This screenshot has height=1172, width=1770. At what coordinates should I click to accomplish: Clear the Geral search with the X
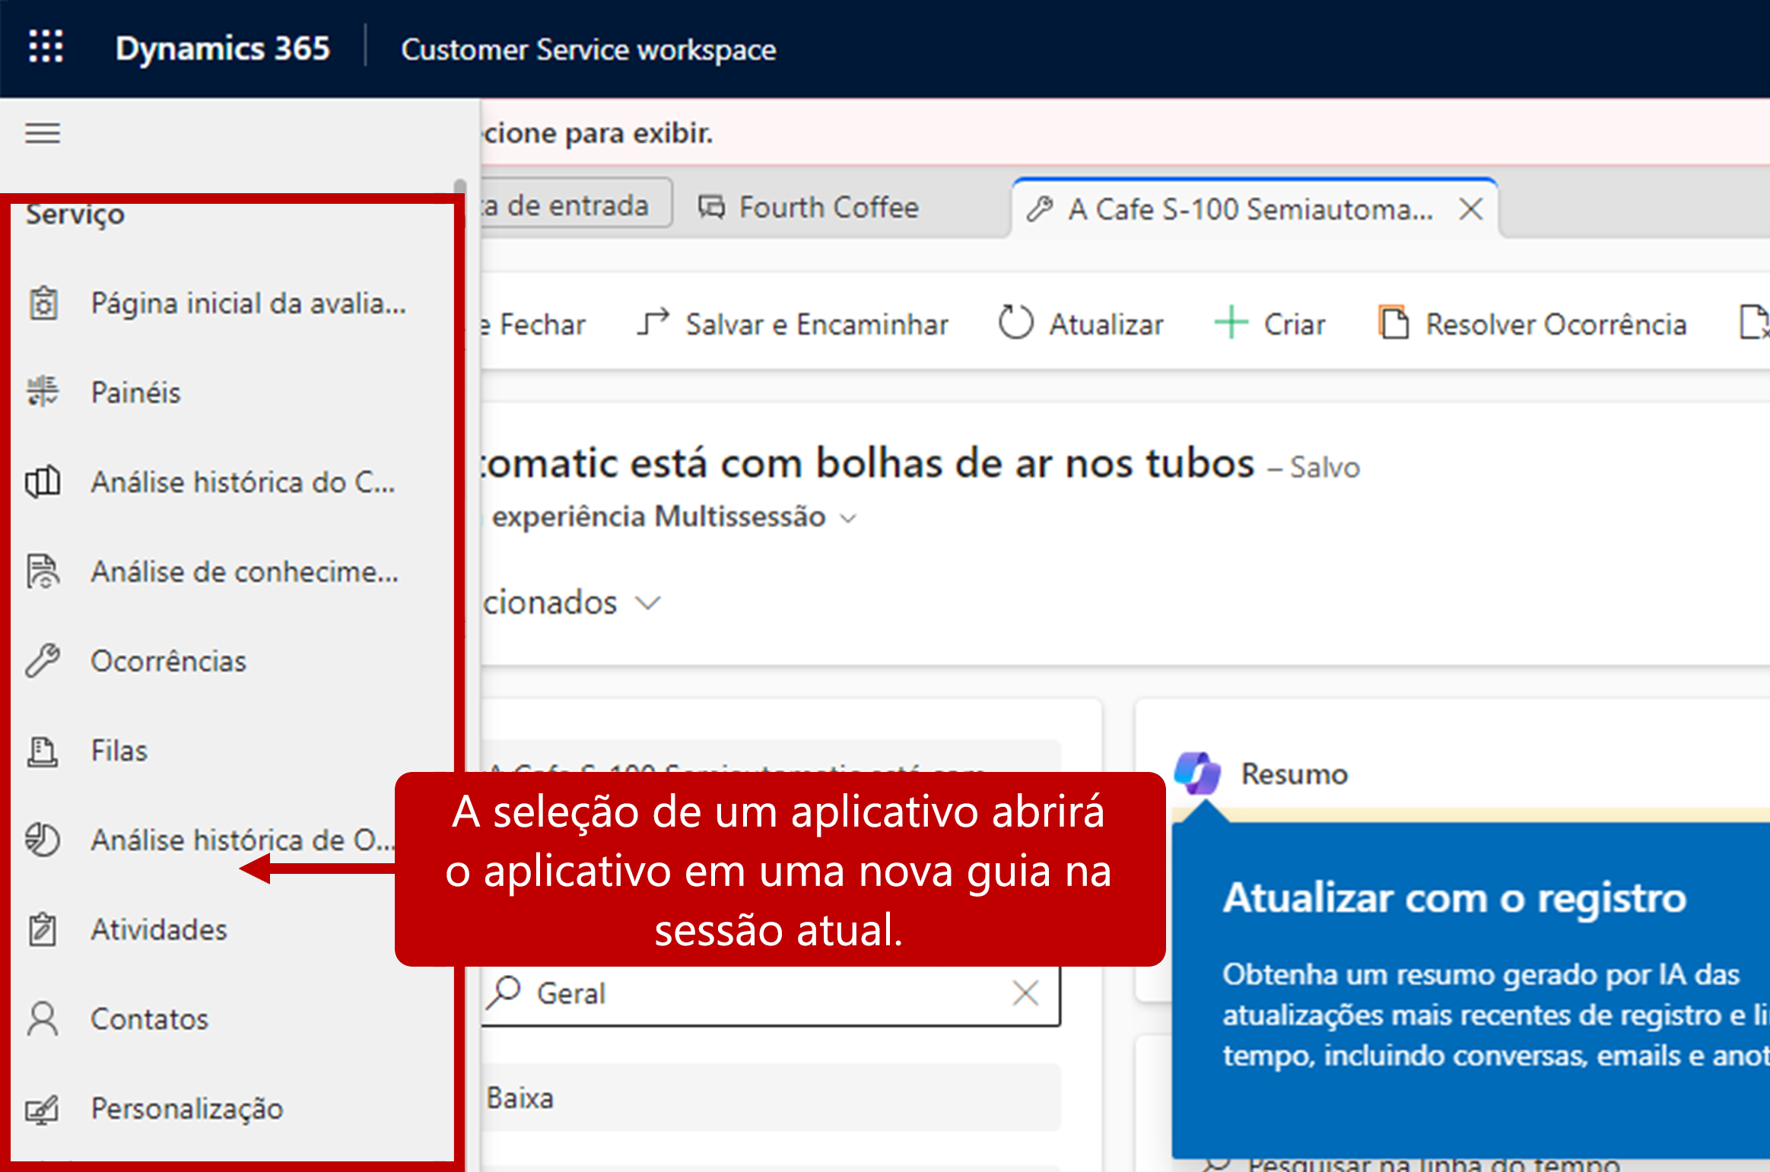pyautogui.click(x=1025, y=993)
